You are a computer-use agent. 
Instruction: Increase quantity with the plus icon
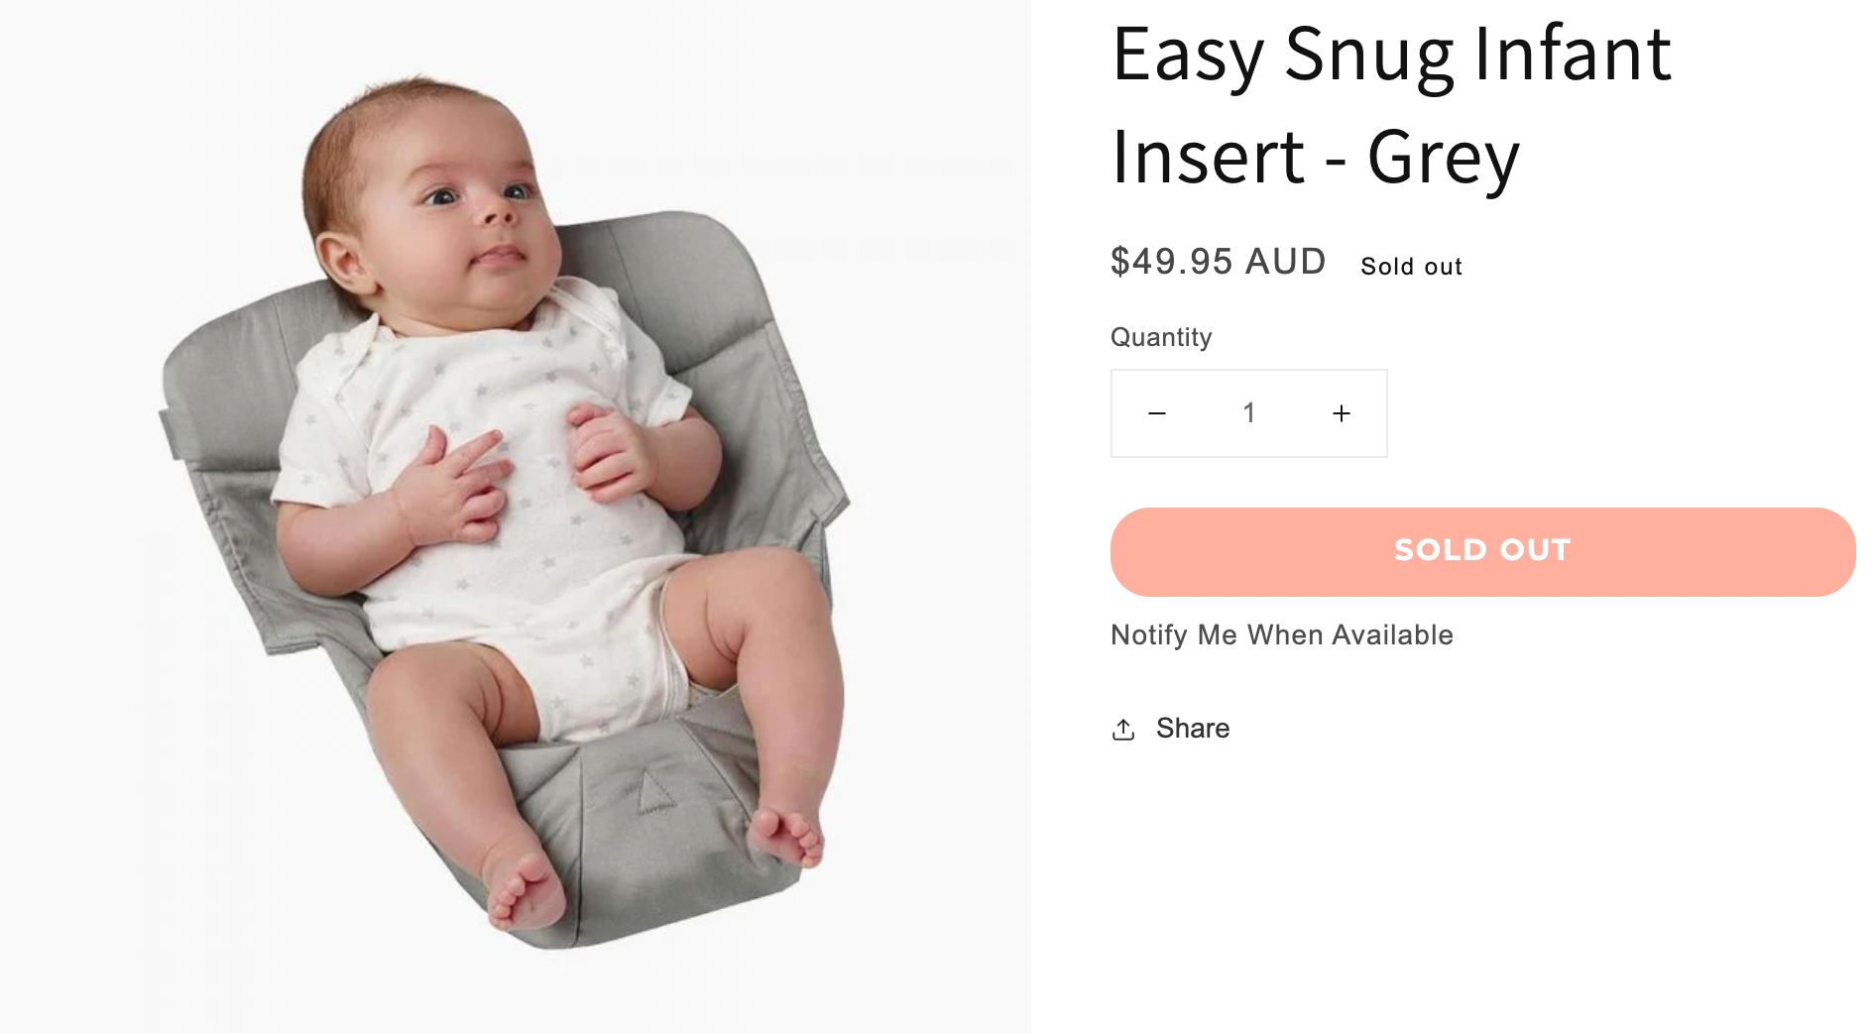click(1341, 413)
